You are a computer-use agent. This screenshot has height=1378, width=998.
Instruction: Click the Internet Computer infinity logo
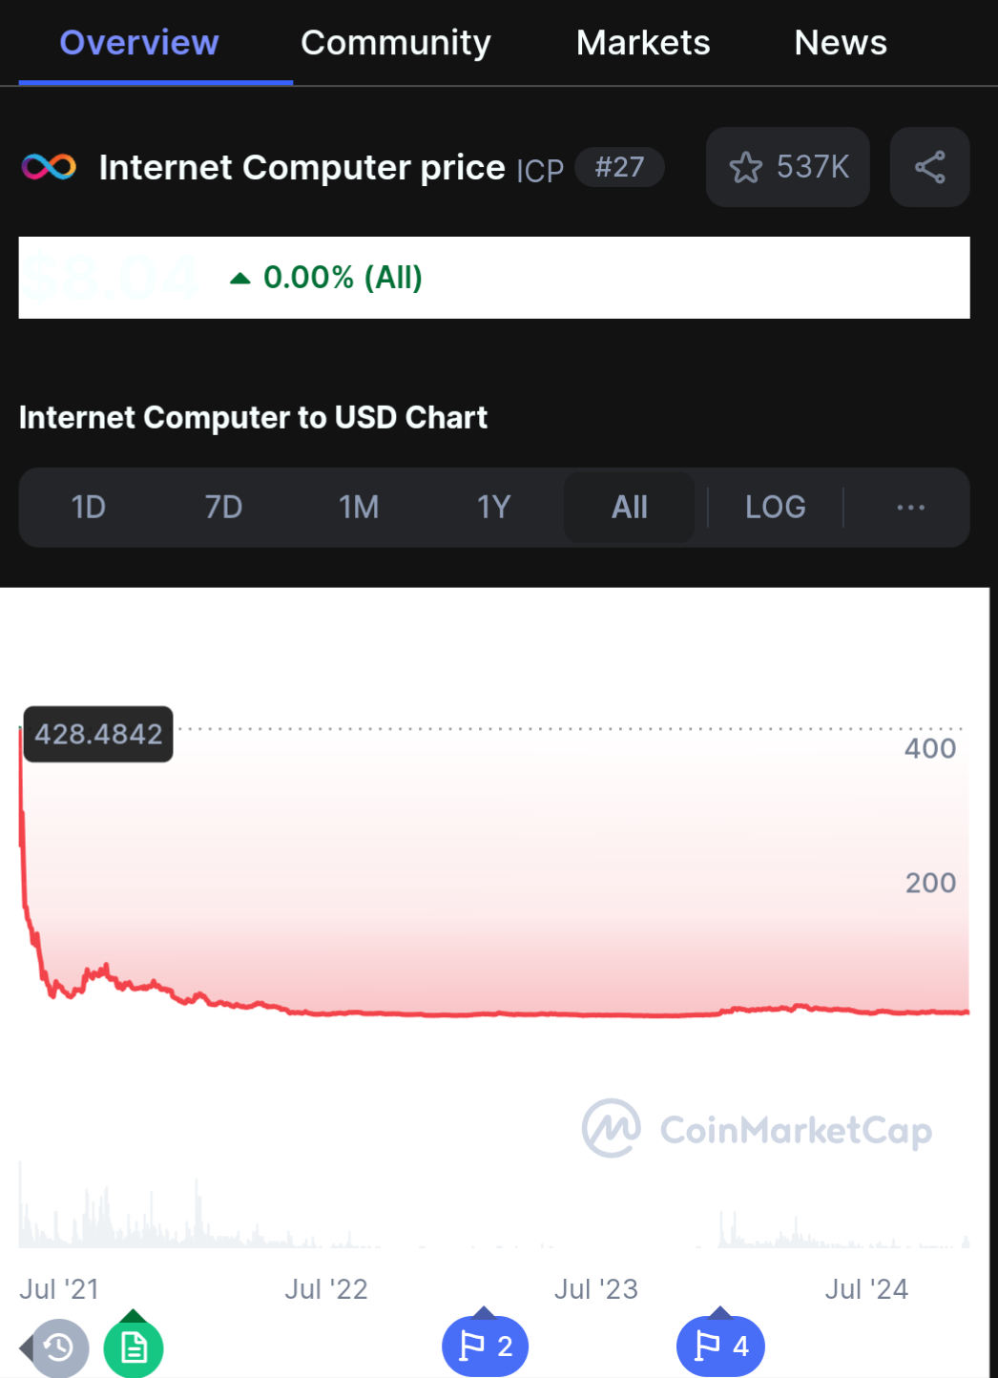(49, 167)
